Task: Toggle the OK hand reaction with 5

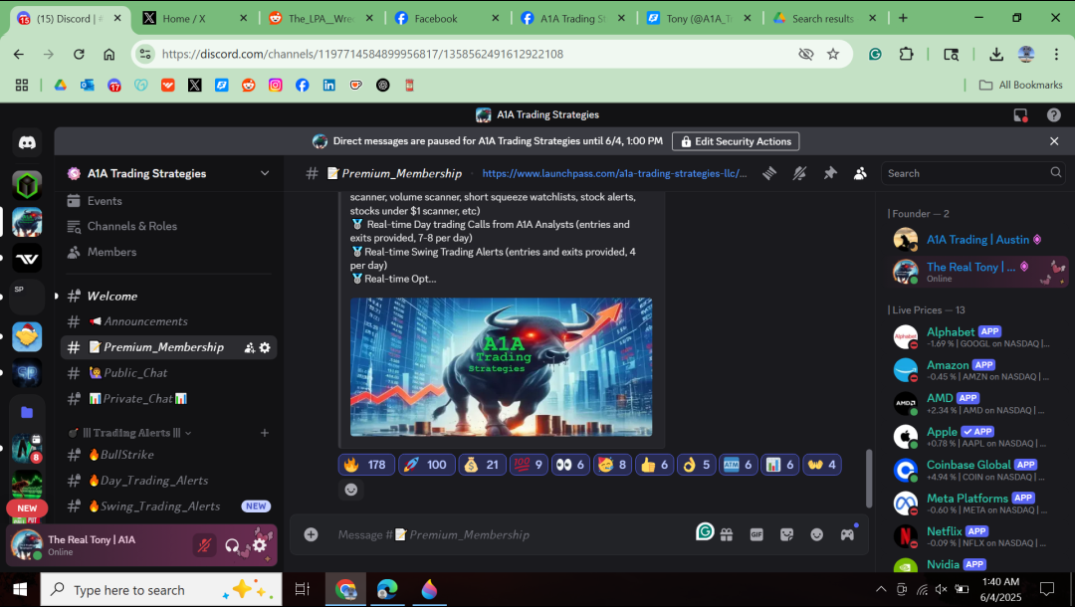Action: tap(696, 465)
